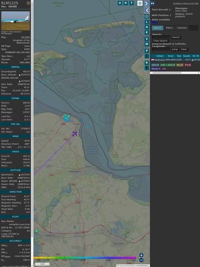Click the L labels button
The height and width of the screenshot is (267, 200).
click(x=147, y=22)
